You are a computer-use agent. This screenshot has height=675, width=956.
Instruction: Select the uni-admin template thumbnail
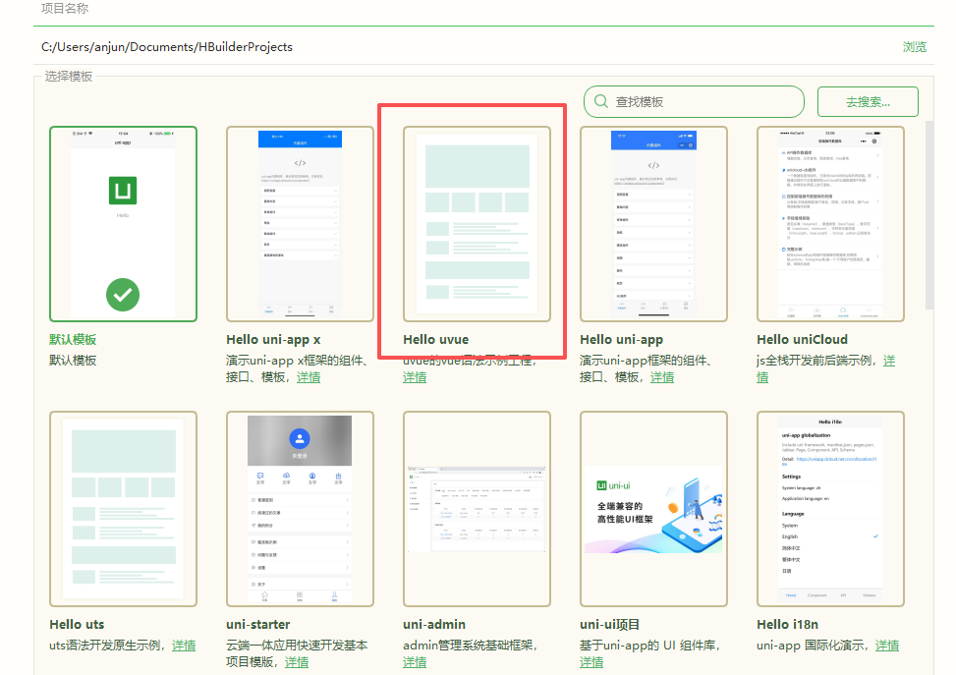(x=477, y=508)
